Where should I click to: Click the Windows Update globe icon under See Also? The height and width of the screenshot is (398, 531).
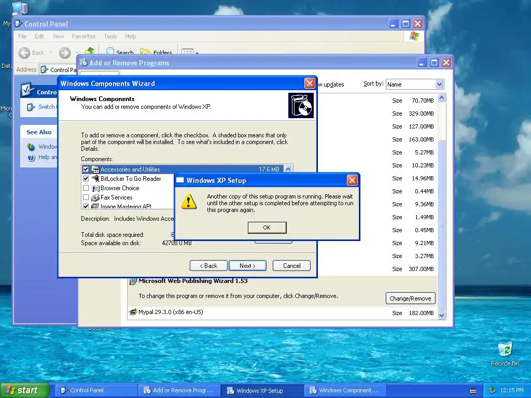[x=31, y=147]
